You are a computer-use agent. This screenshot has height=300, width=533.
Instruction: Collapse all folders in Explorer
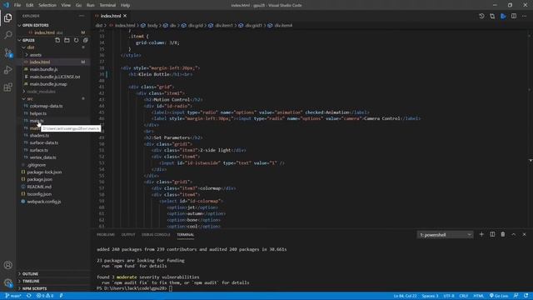pos(85,40)
